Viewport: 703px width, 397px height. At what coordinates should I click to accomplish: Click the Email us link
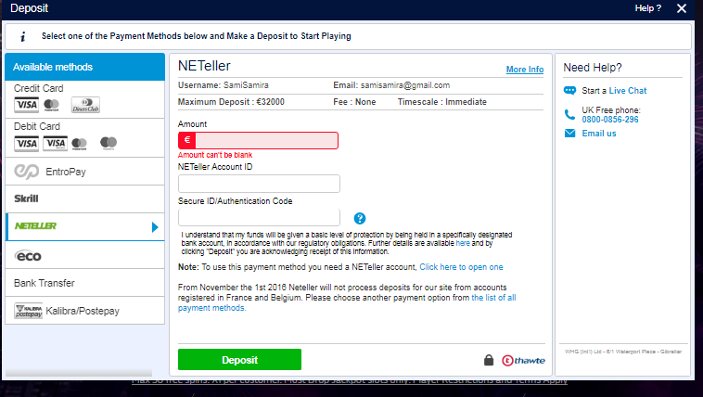(x=599, y=134)
